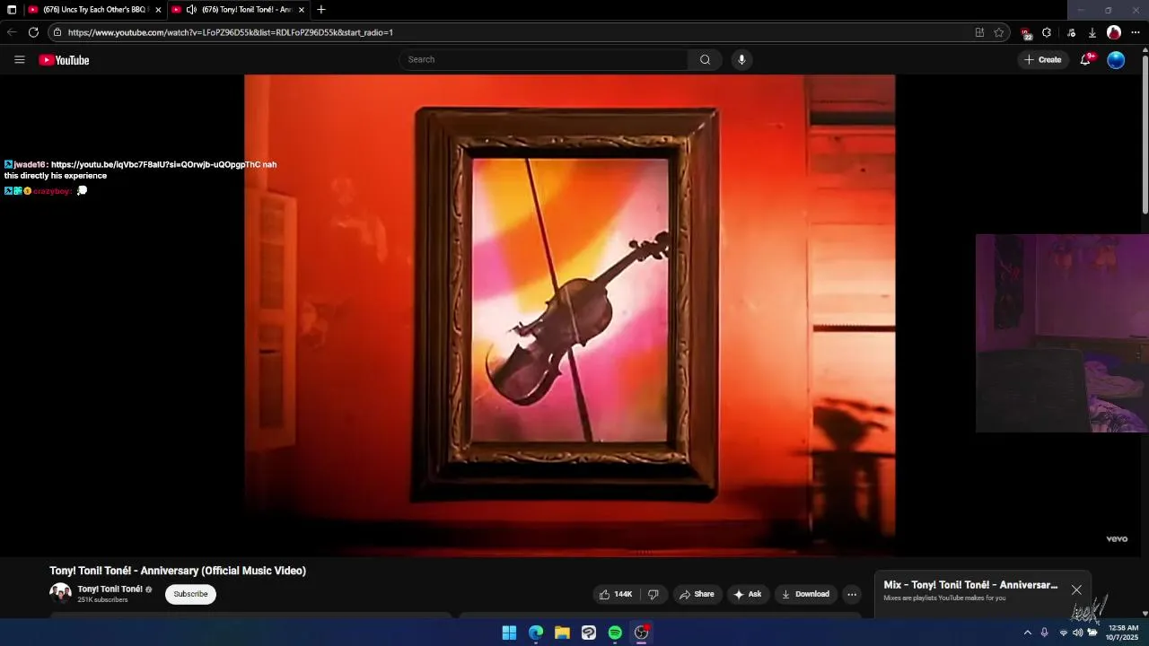
Task: Open the Tony! Toni! Toné! channel avatar
Action: pyautogui.click(x=60, y=593)
